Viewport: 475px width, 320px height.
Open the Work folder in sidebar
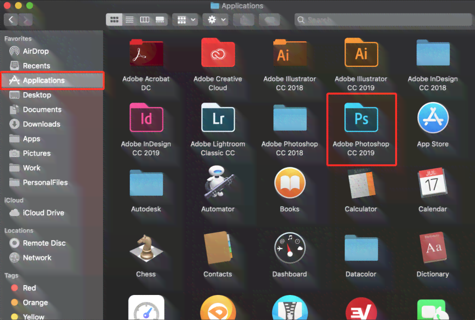51,168
